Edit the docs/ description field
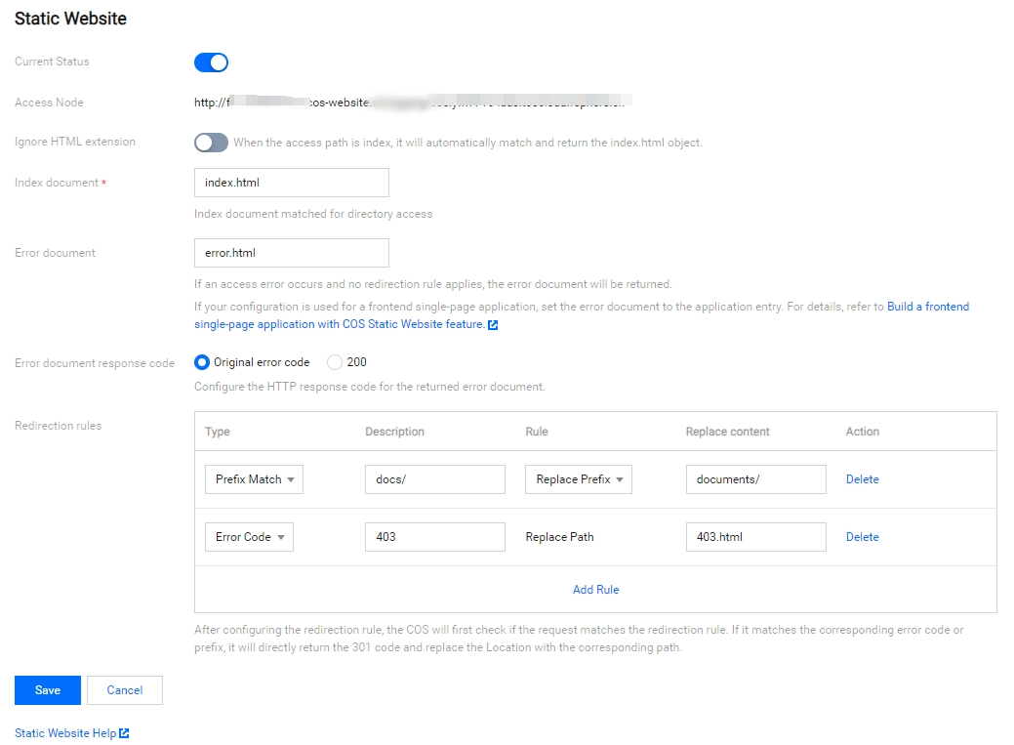 point(435,479)
